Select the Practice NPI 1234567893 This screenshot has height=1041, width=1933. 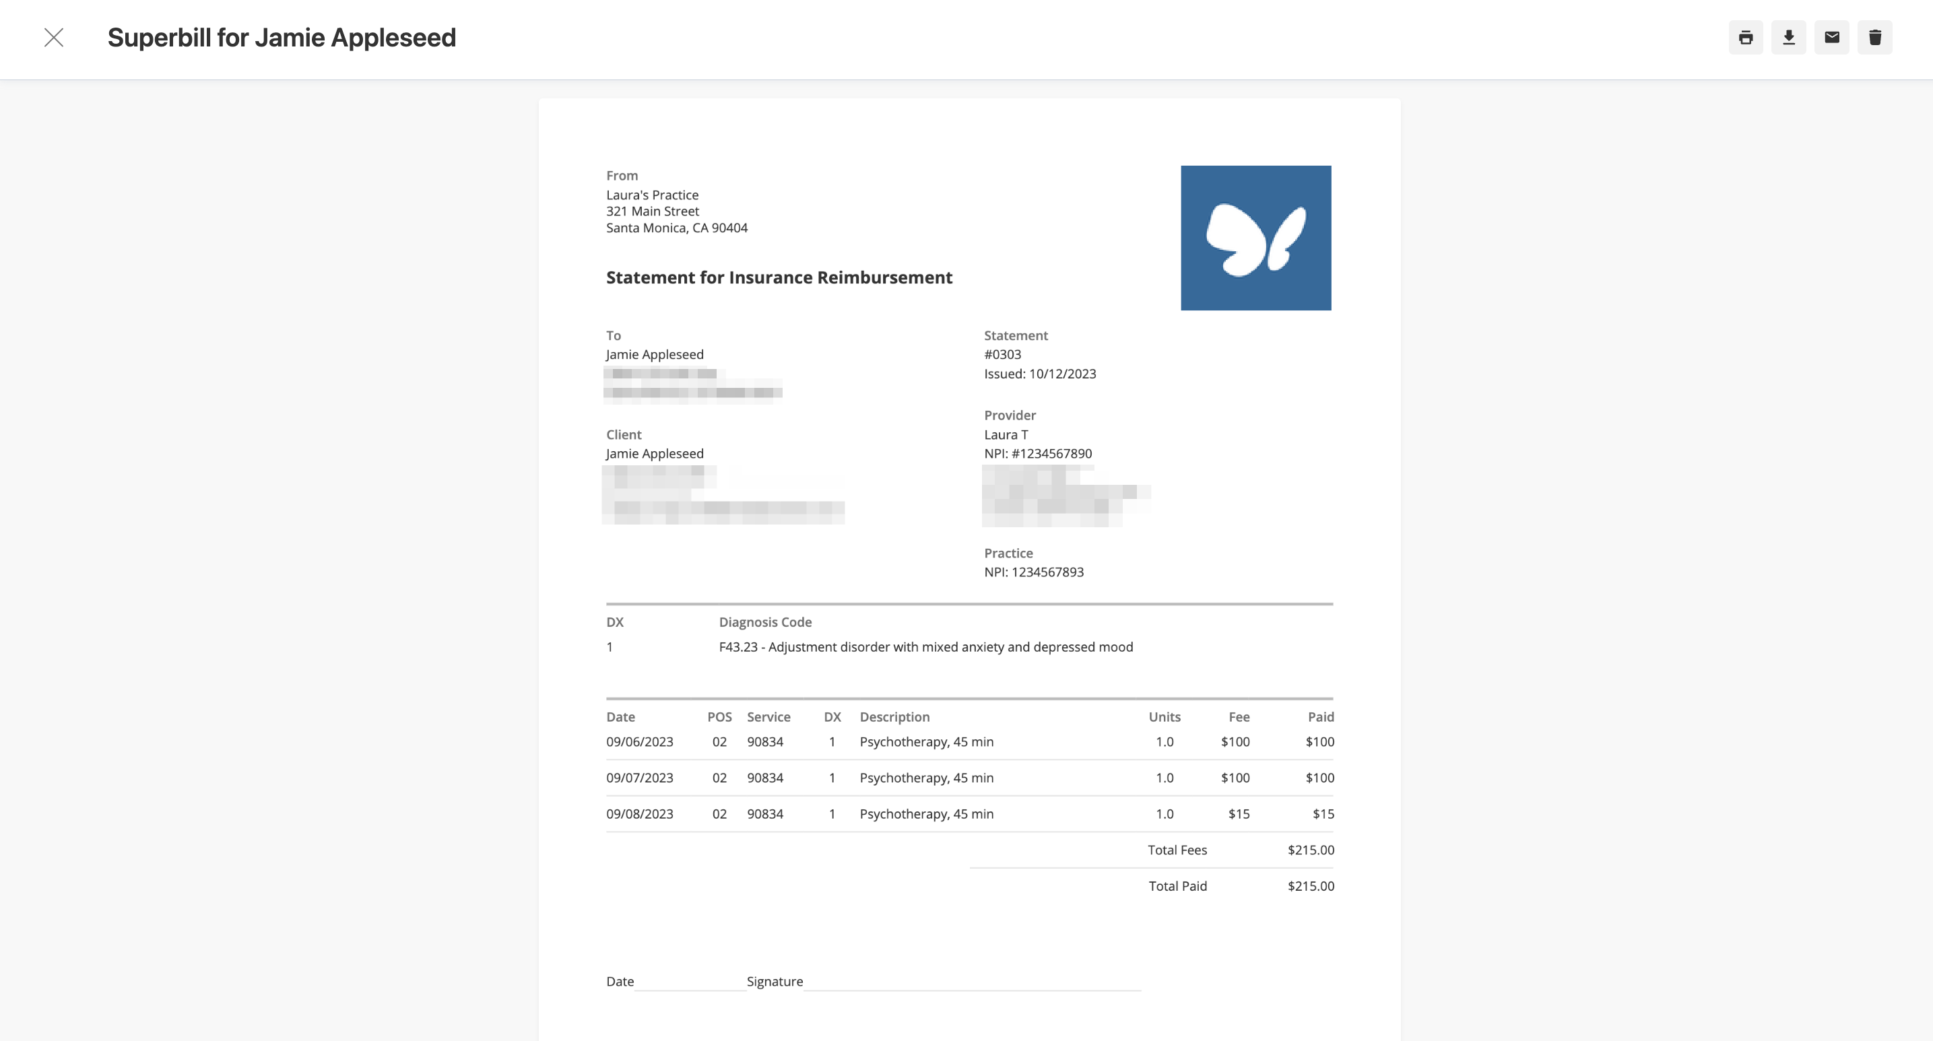pyautogui.click(x=1034, y=572)
